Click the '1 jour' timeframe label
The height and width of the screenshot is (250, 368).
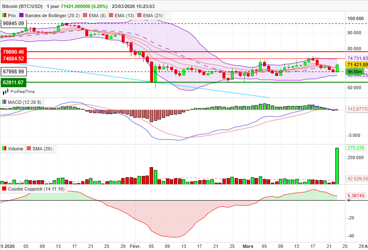pyautogui.click(x=53, y=6)
